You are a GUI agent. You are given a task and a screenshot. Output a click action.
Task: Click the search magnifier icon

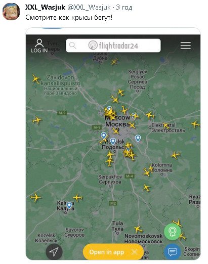coord(73,46)
